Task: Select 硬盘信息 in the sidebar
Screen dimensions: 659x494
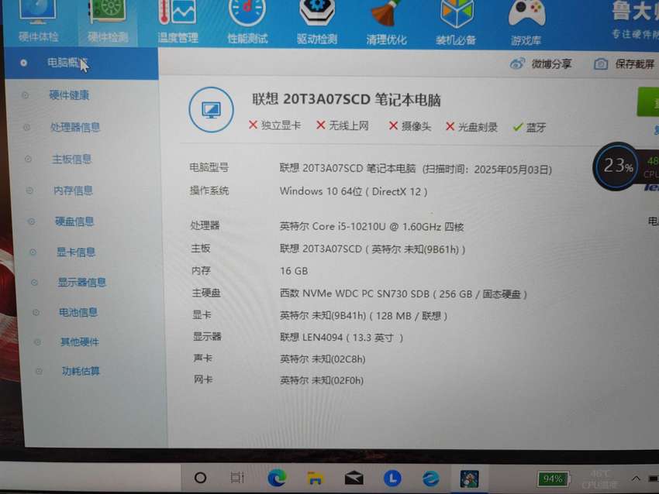Action: (74, 221)
